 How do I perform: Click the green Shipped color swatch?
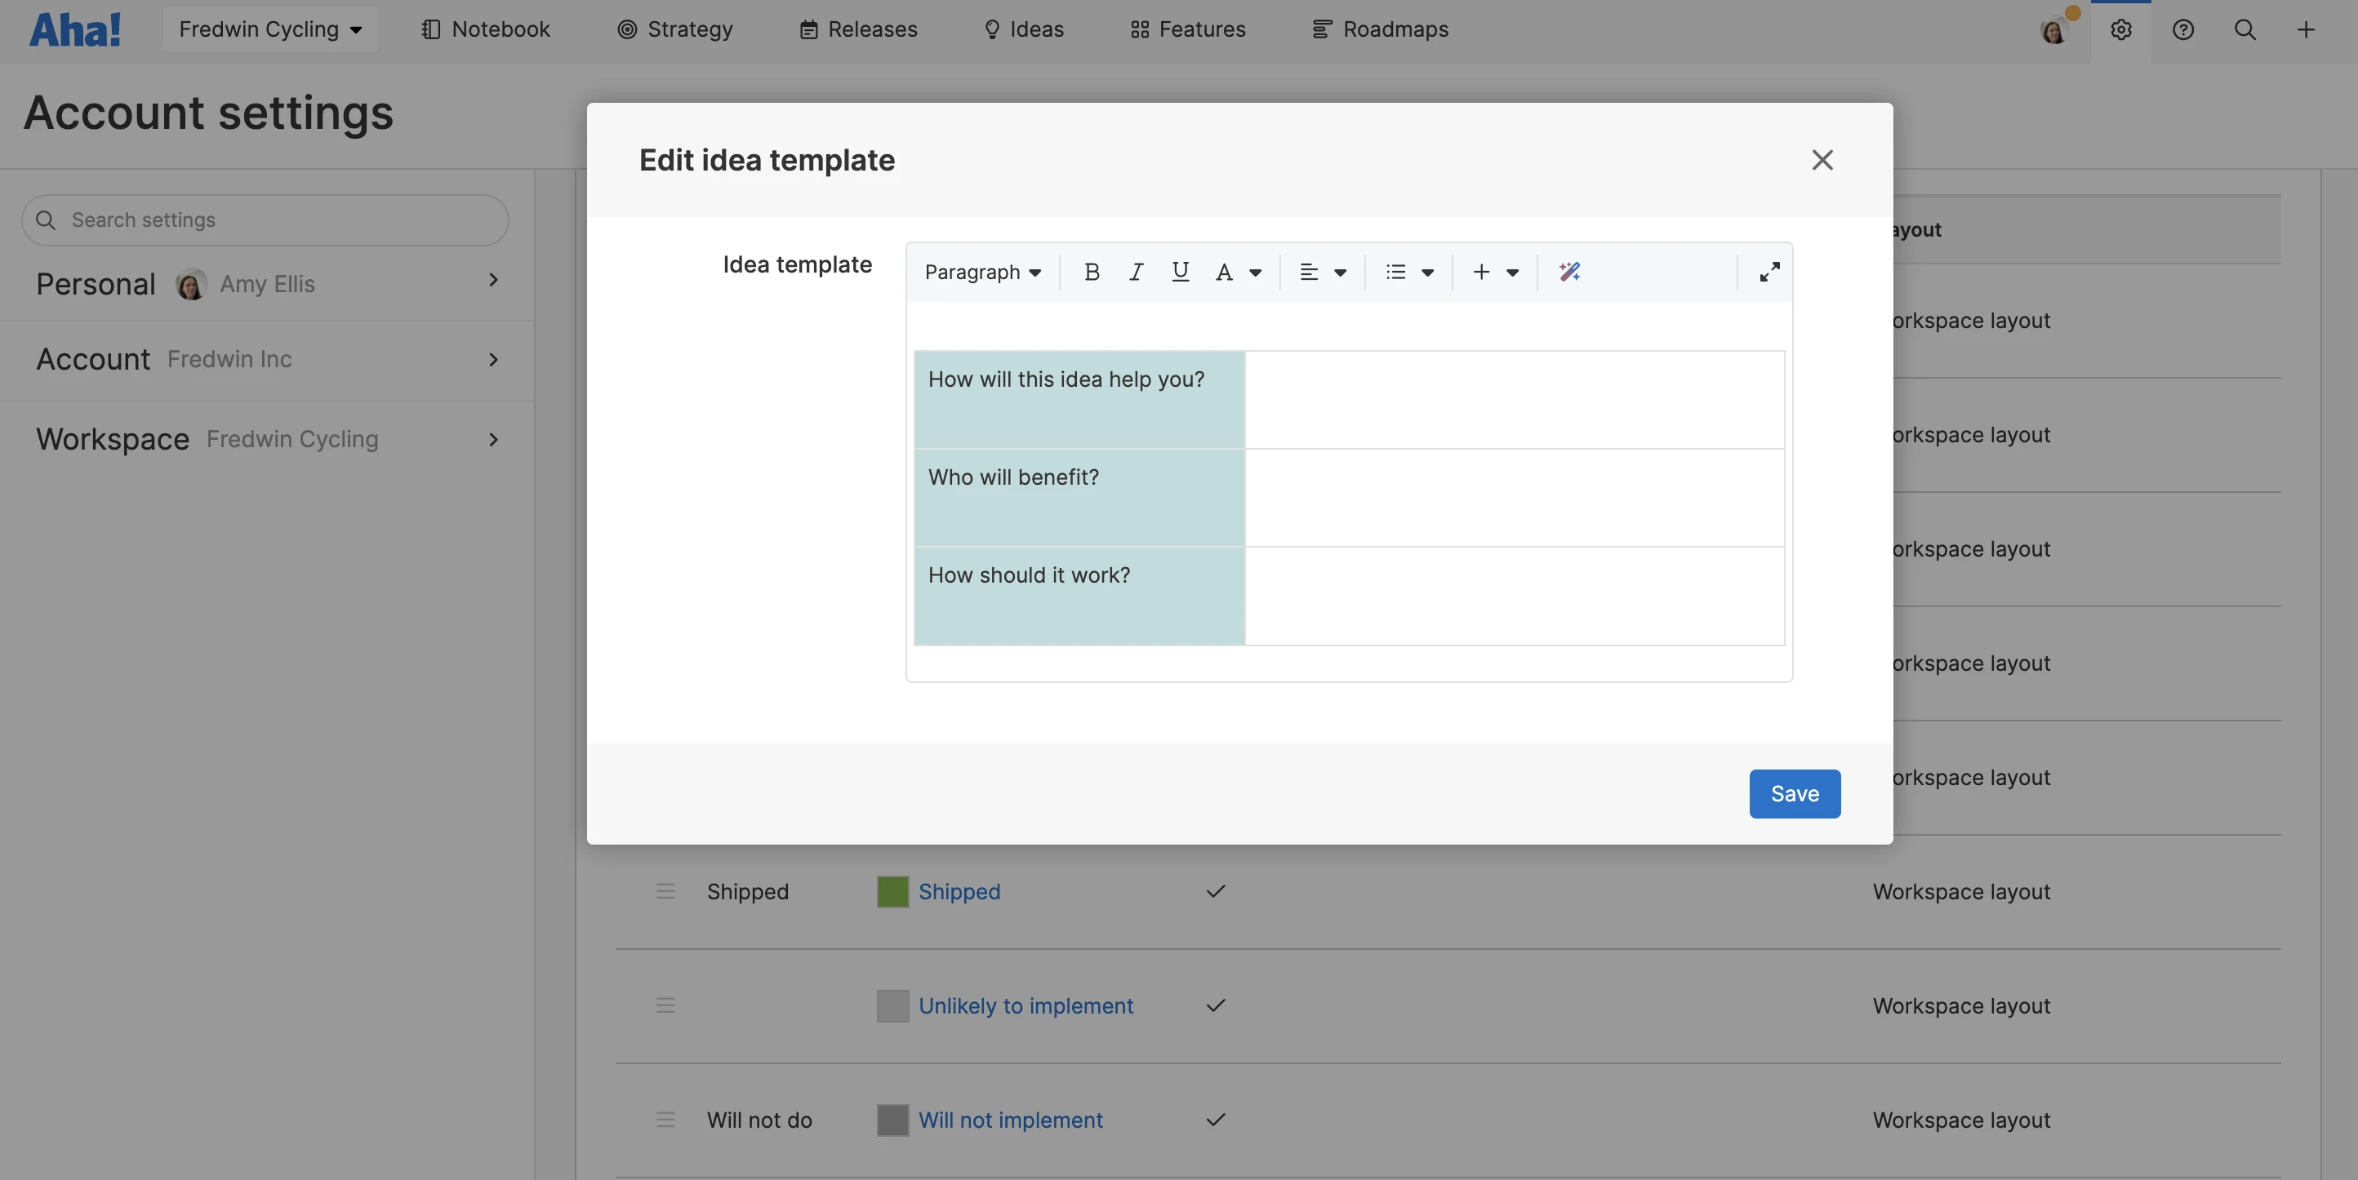coord(892,891)
